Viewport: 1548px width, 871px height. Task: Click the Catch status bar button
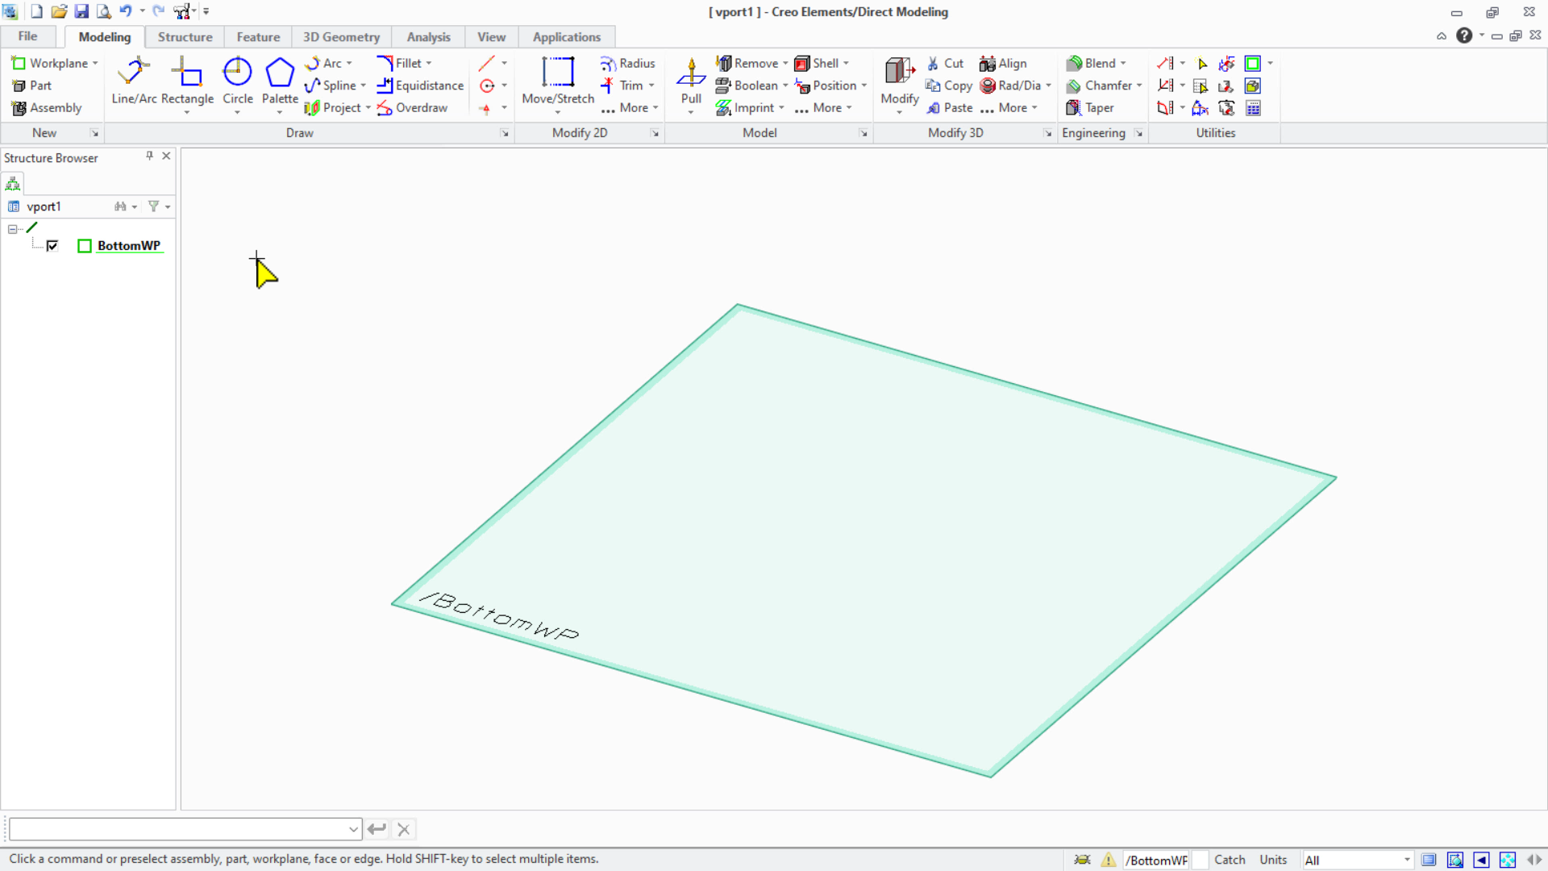(x=1230, y=860)
